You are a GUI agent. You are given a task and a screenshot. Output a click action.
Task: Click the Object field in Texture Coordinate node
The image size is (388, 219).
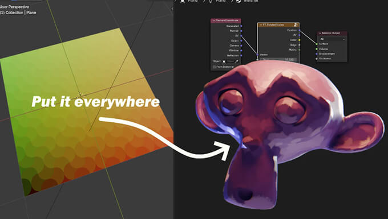click(230, 61)
